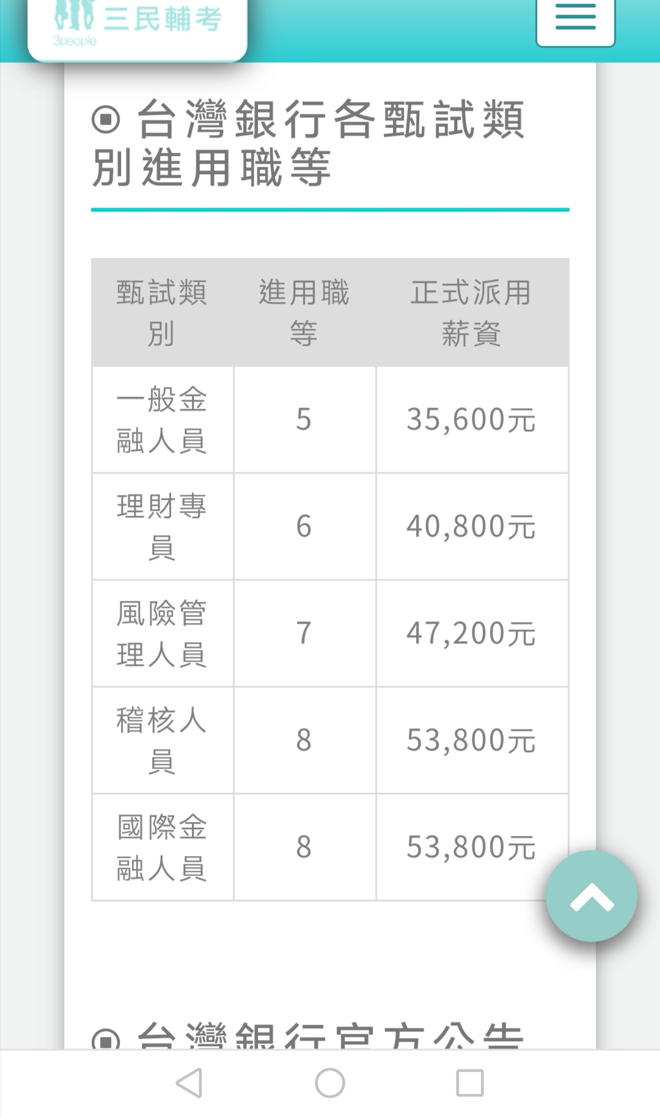
Task: Click the bullet icon beside 台灣銀行各甄試類別進用職等
Action: 106,119
